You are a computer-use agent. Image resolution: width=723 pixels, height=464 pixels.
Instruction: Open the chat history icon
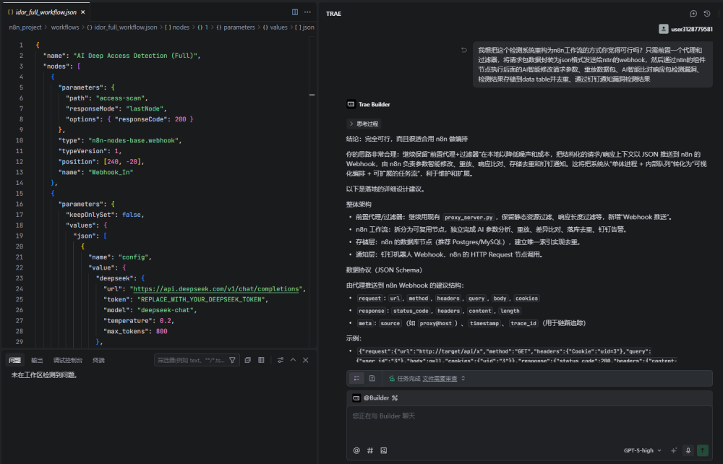click(x=707, y=13)
